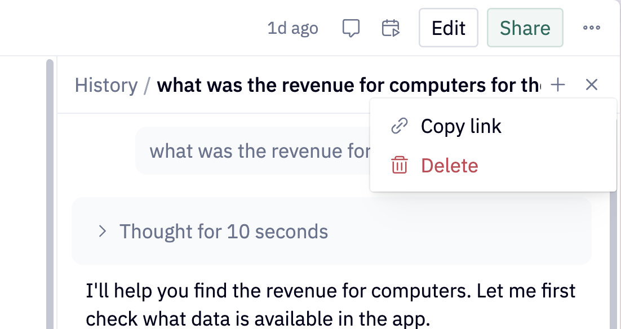Screen dimensions: 621x329
Task: Click the Edit button
Action: tap(448, 28)
